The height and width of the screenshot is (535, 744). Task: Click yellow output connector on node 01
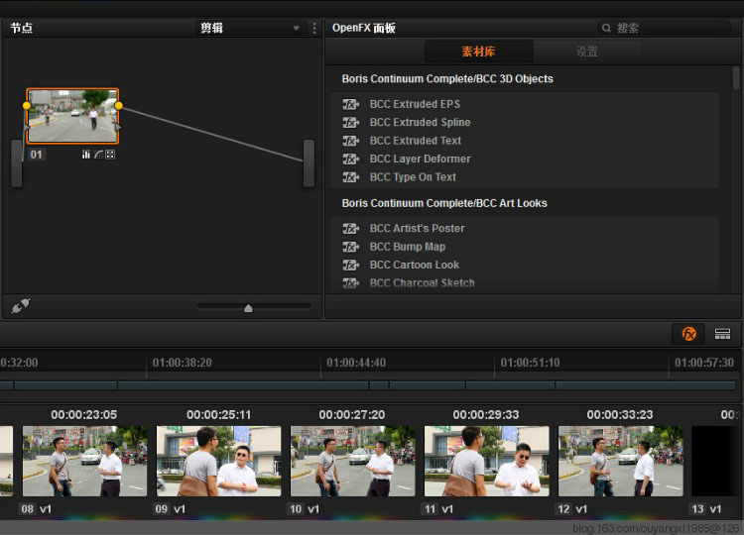click(x=119, y=106)
